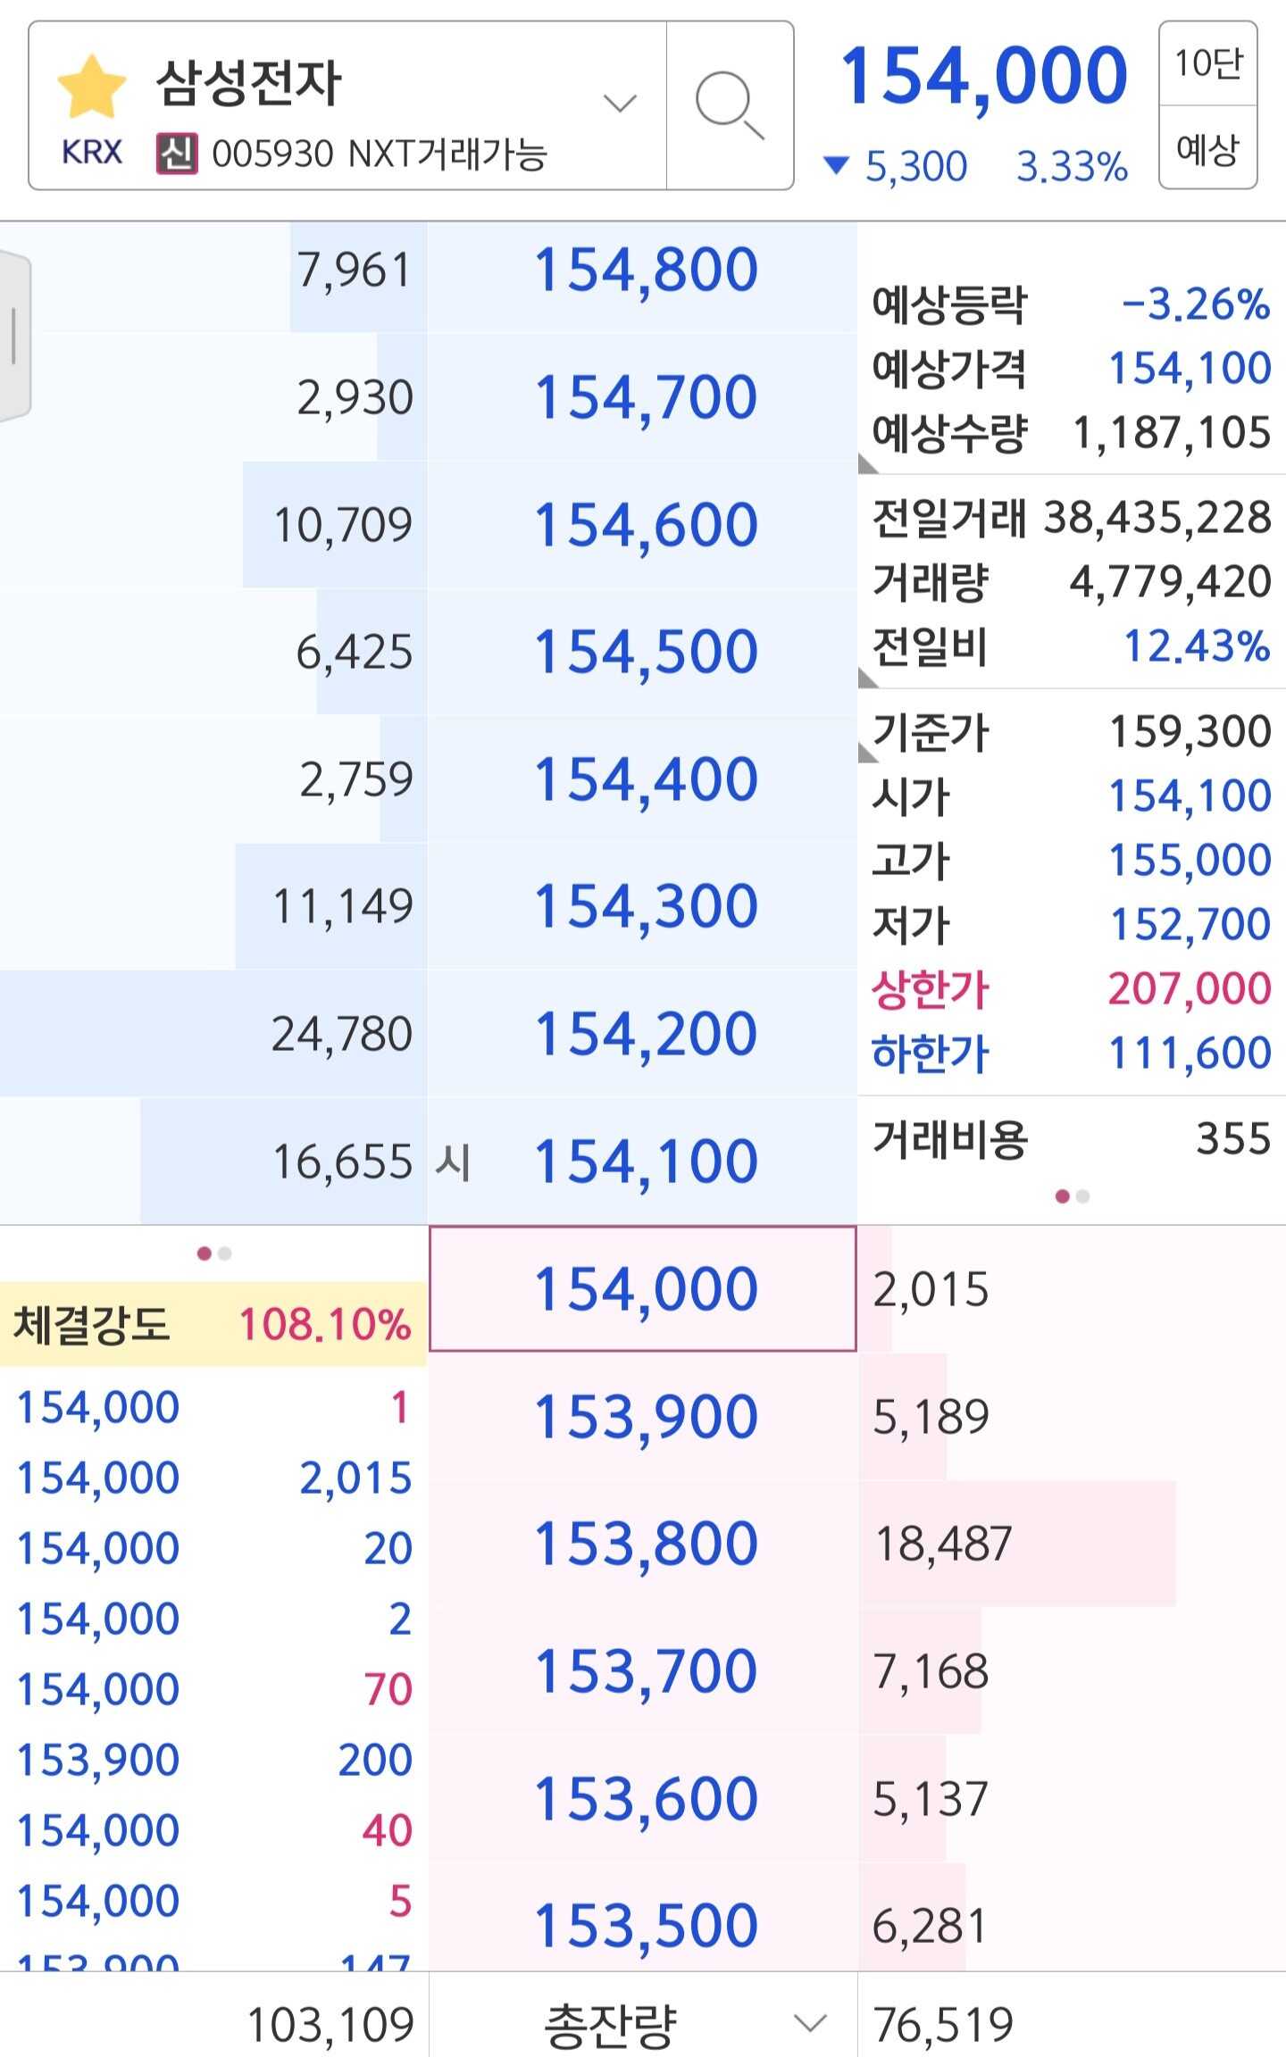Switch info panel page via dots under 거래비용
The image size is (1286, 2057).
(1072, 1196)
